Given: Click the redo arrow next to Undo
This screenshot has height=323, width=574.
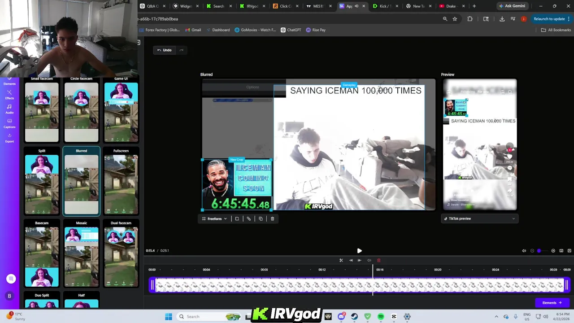Looking at the screenshot, I should (181, 50).
